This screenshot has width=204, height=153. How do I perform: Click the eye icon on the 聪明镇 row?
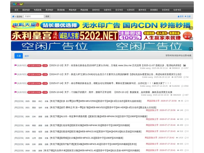[177, 138]
